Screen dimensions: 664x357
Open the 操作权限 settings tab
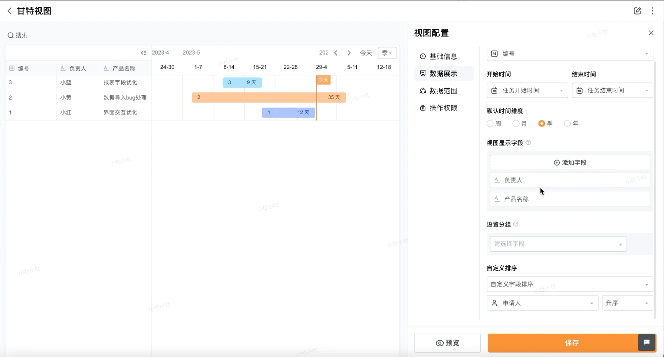pyautogui.click(x=444, y=108)
